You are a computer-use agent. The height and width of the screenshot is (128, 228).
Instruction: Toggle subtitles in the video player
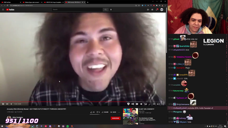point(137,104)
